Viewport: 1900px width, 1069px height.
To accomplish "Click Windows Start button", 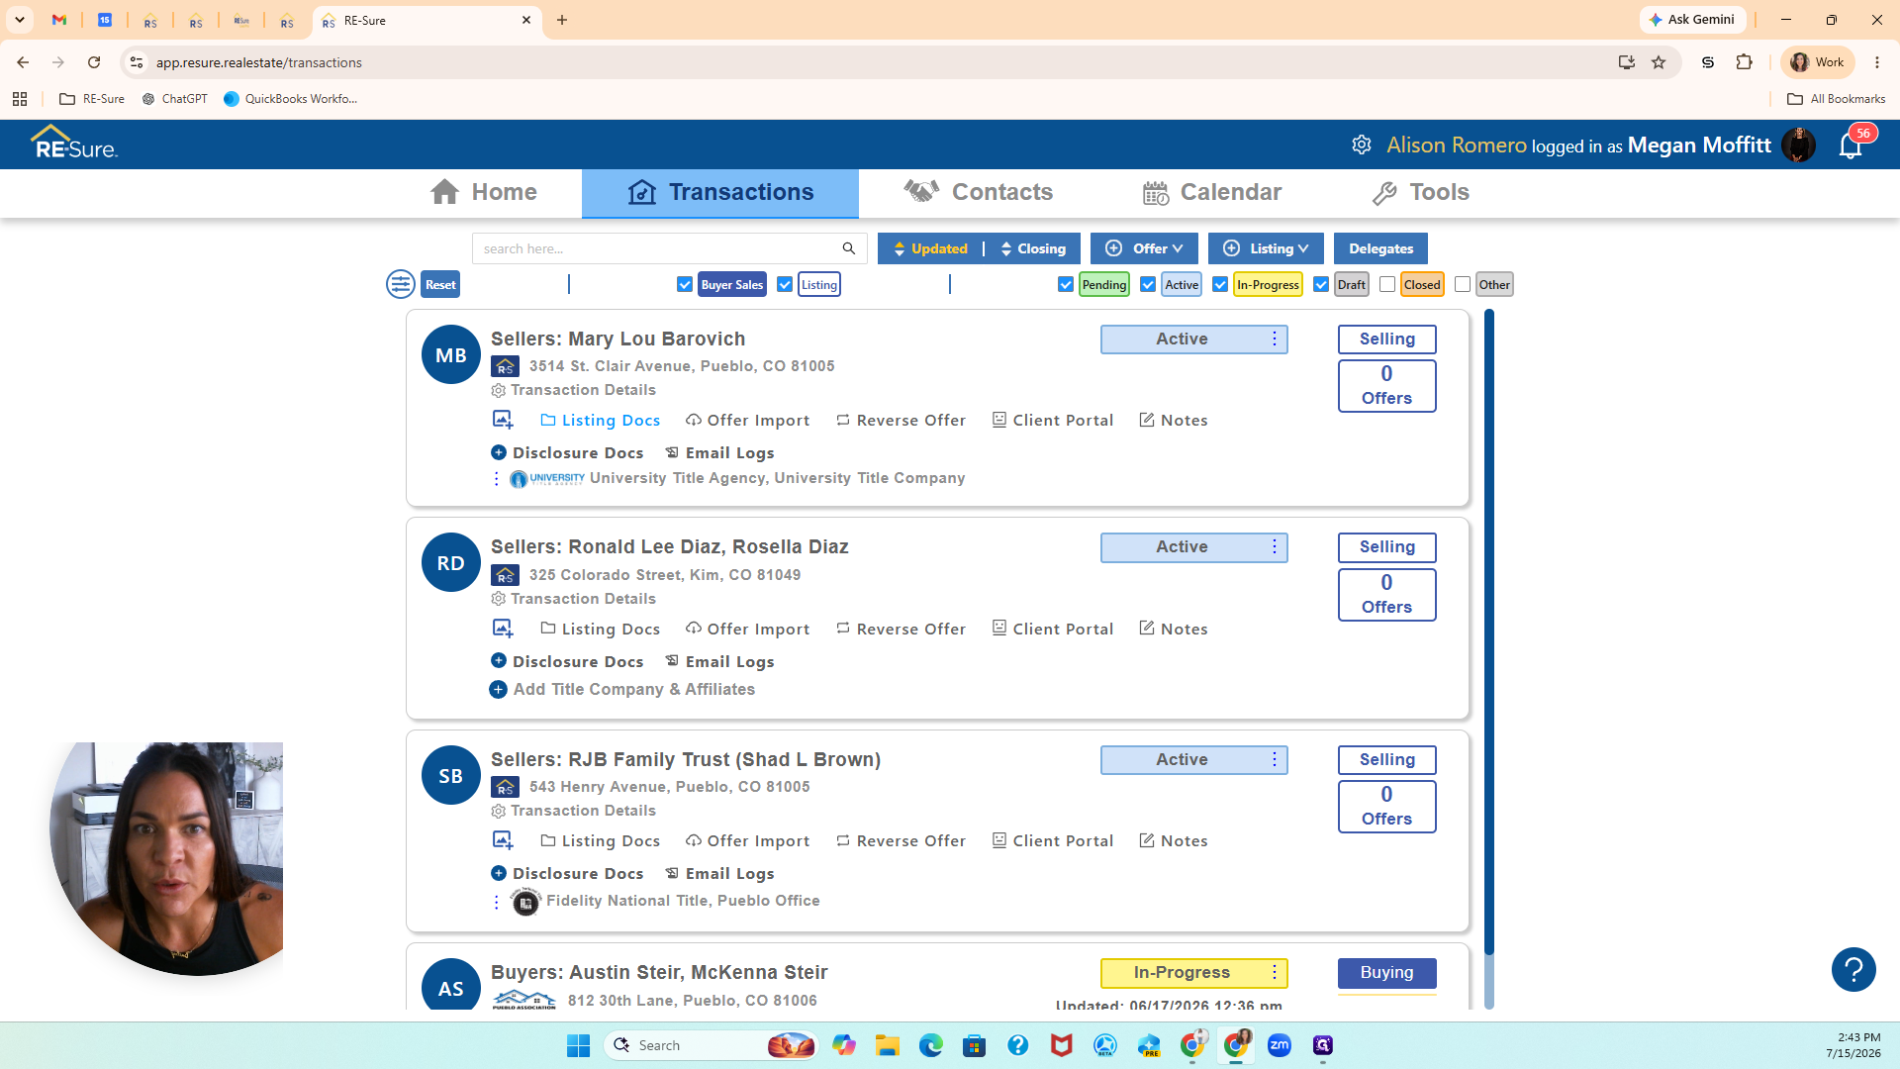I will [x=578, y=1045].
